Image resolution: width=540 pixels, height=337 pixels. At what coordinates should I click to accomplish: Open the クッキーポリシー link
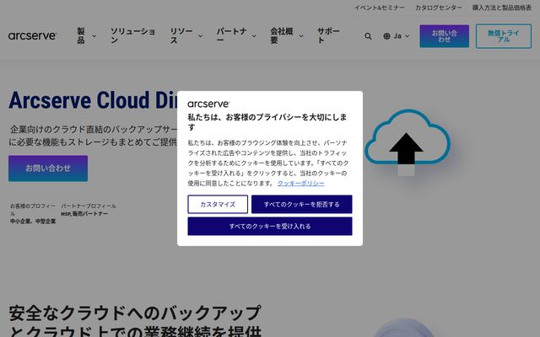(x=301, y=184)
